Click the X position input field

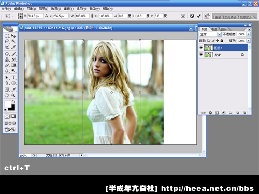coord(35,16)
